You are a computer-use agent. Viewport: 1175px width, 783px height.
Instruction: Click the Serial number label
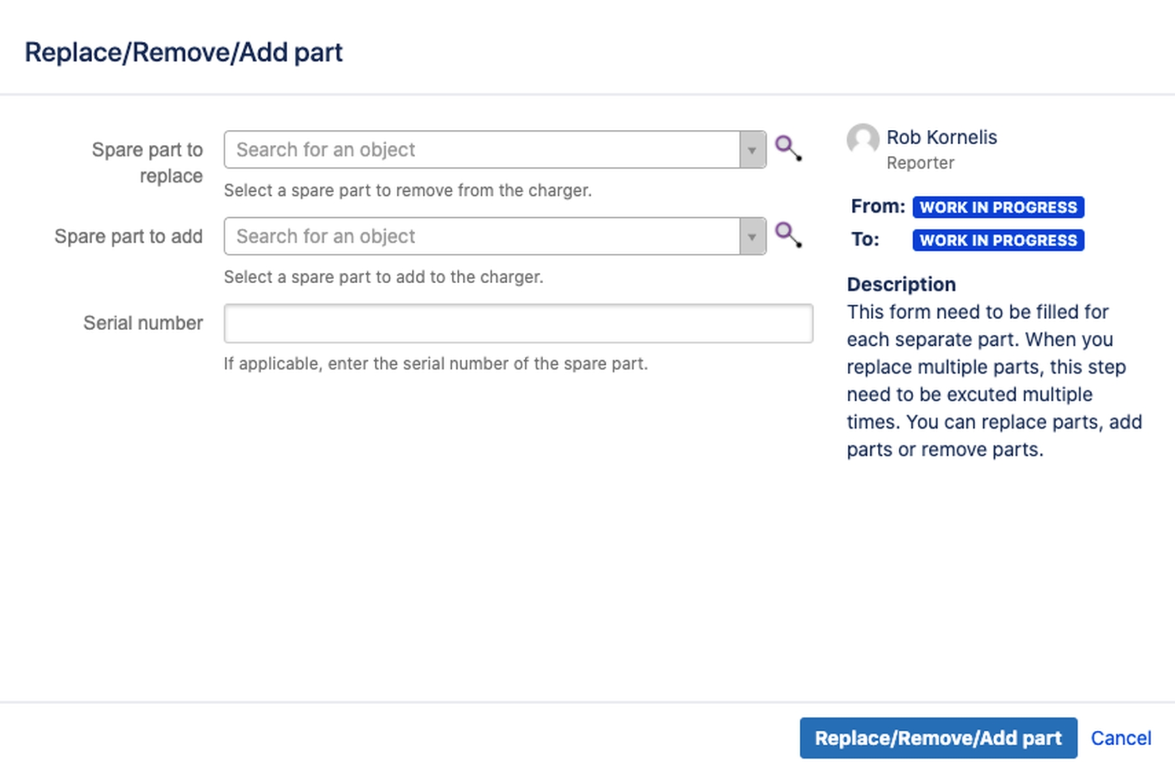coord(143,323)
